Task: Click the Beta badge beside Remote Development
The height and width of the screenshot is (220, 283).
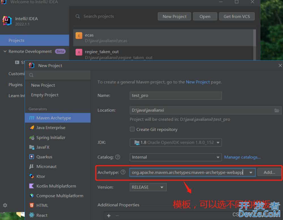Action: 60,51
